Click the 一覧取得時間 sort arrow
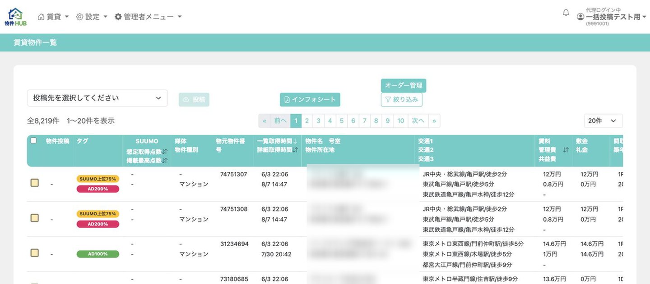This screenshot has width=650, height=284. (295, 141)
